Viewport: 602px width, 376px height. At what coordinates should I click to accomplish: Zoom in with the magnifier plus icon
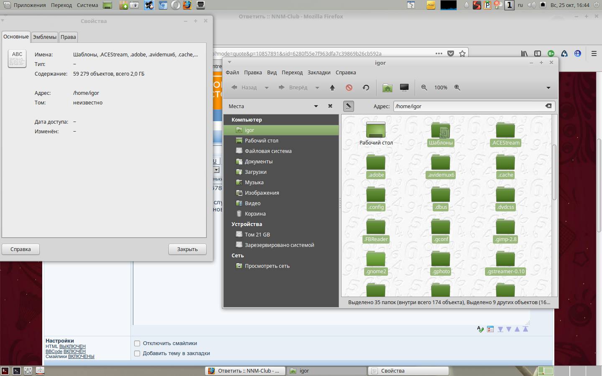point(457,88)
